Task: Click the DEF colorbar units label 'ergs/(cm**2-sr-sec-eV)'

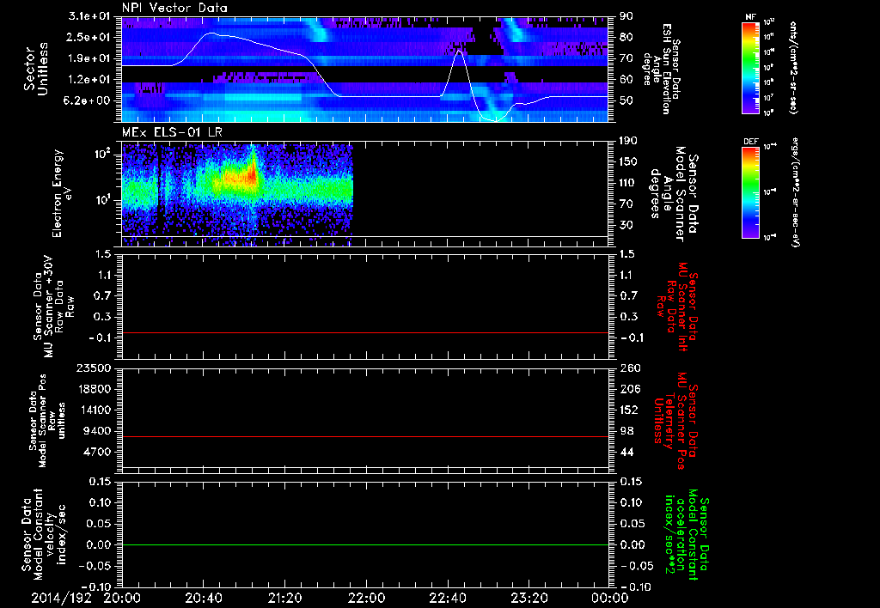Action: 796,192
